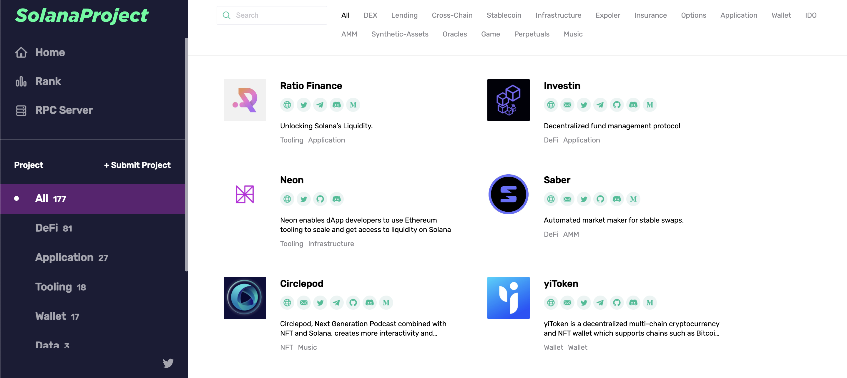This screenshot has width=847, height=378.
Task: Open Ratio Finance Telegram icon
Action: click(x=320, y=105)
